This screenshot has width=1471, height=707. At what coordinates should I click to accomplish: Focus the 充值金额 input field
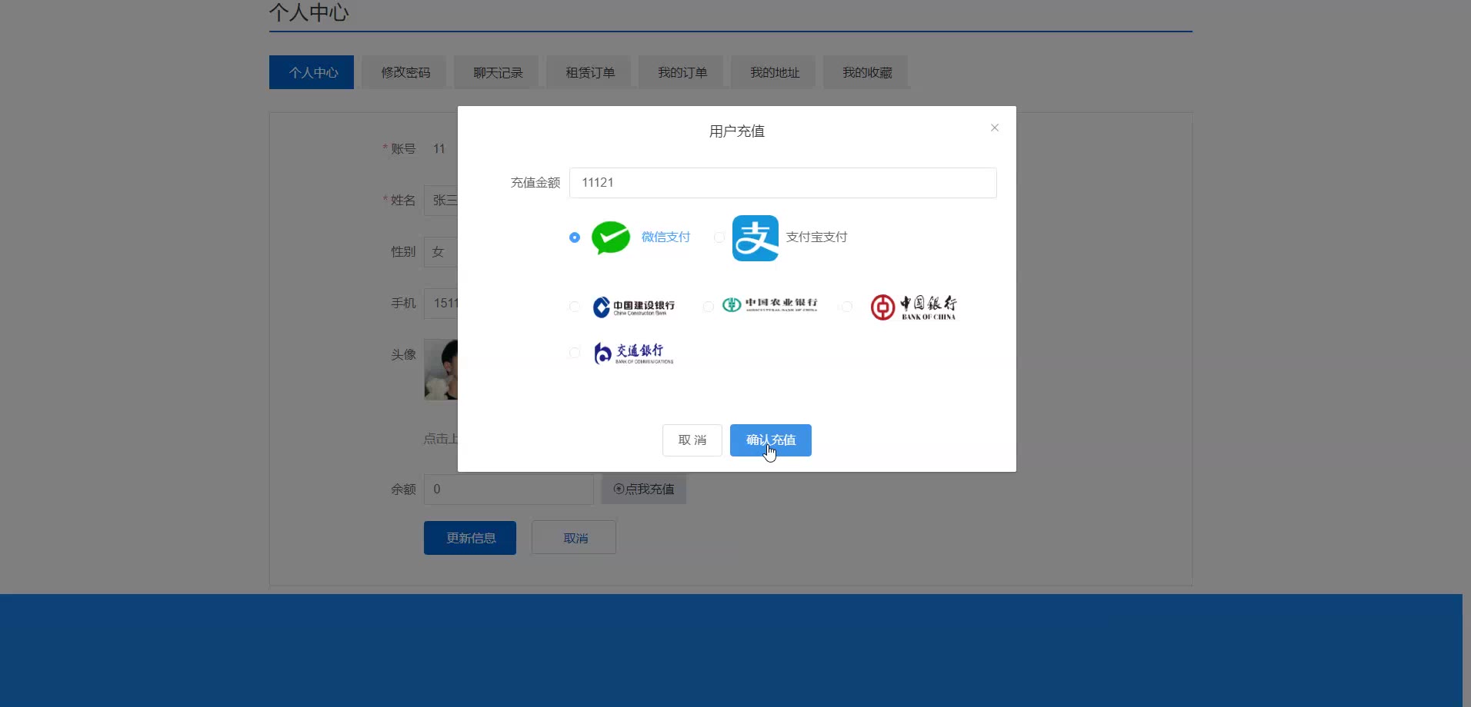pos(783,183)
